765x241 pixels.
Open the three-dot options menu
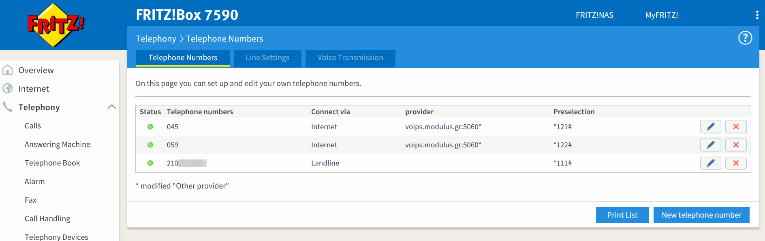click(x=757, y=15)
